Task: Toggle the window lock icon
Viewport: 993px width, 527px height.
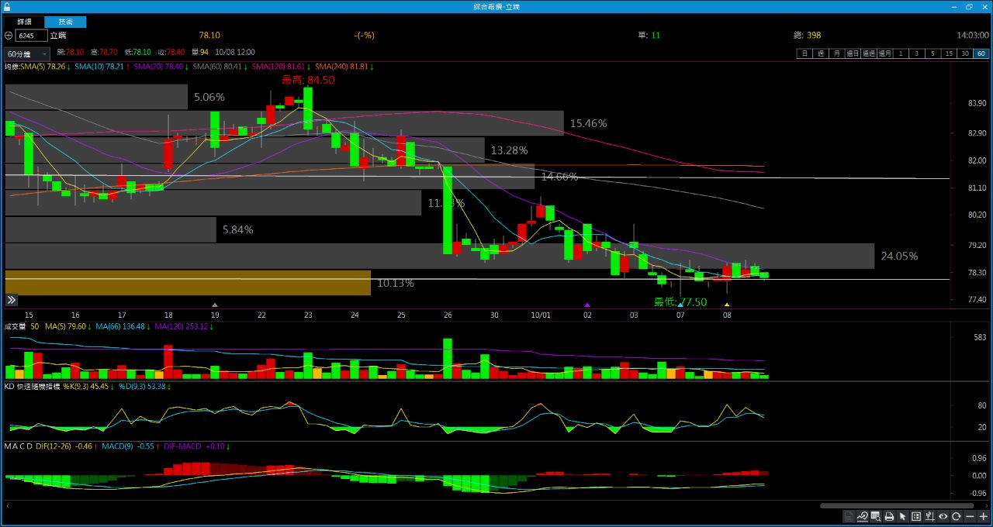Action: [7, 6]
